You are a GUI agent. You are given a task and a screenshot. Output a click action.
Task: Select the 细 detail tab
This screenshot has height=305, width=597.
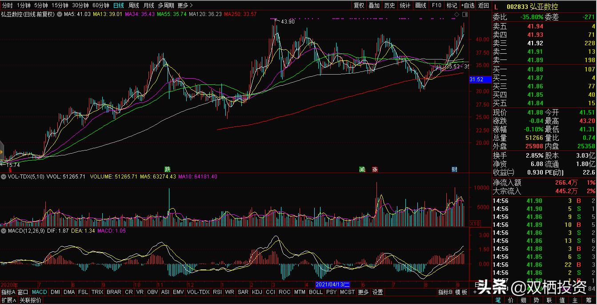point(524,301)
